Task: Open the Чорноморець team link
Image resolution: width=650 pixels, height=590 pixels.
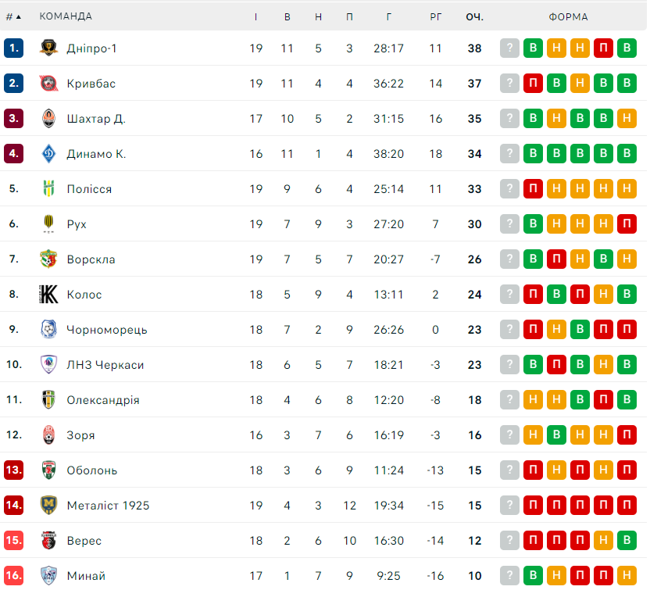Action: [x=107, y=330]
